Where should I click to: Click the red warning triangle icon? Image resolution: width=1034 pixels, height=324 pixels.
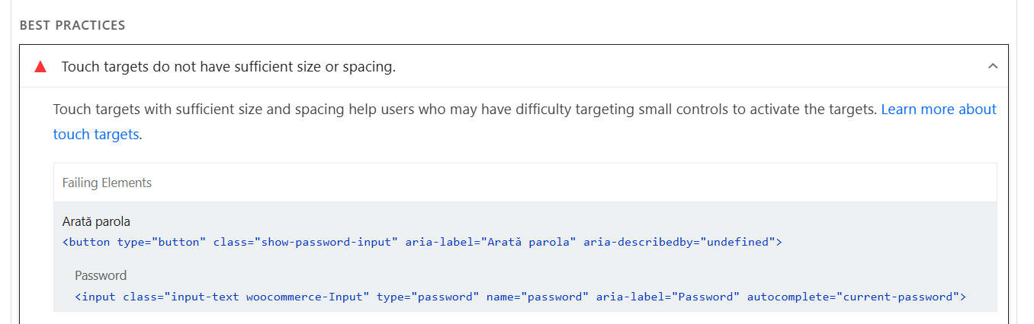40,67
